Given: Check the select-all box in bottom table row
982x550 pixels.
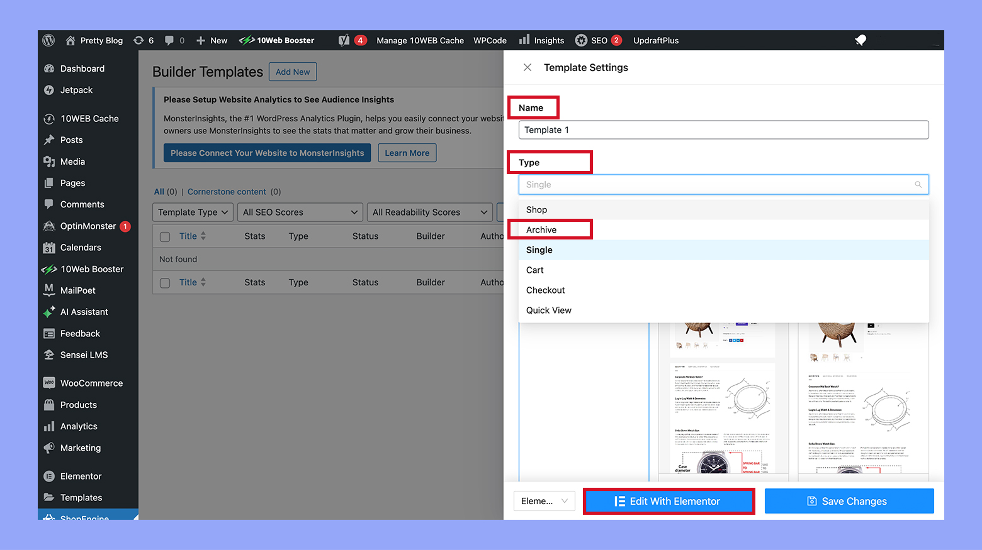Looking at the screenshot, I should (164, 282).
